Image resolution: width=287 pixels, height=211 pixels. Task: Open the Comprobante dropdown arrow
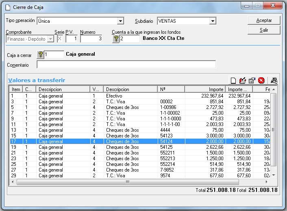tap(50, 39)
